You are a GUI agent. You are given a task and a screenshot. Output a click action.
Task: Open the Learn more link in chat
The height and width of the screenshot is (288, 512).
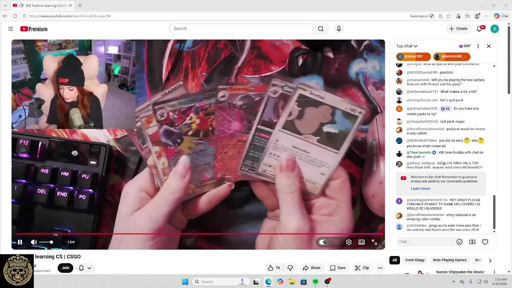[420, 189]
